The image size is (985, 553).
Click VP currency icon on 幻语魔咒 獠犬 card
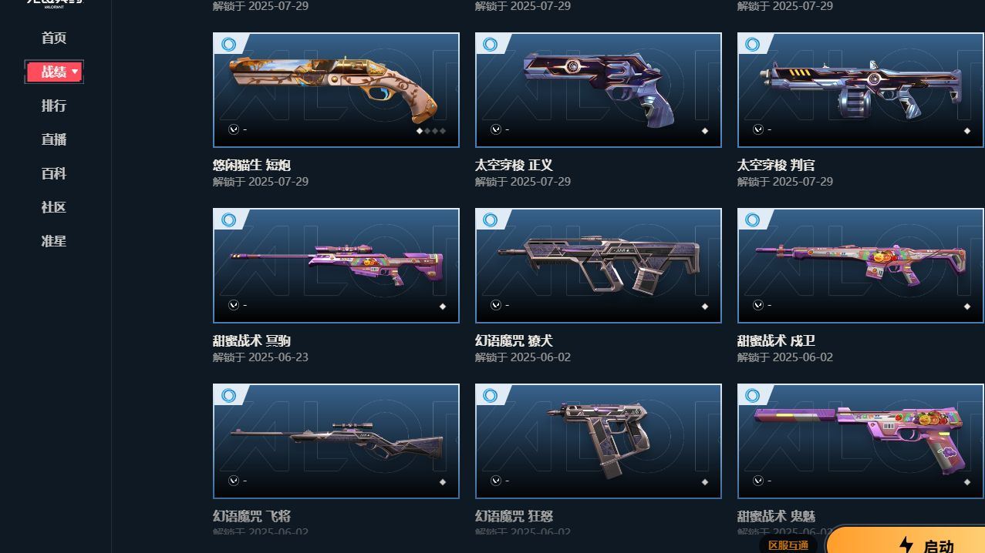(496, 305)
